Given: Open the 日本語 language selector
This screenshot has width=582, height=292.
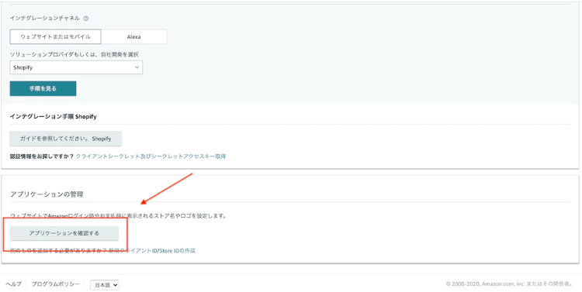Looking at the screenshot, I should (x=105, y=285).
